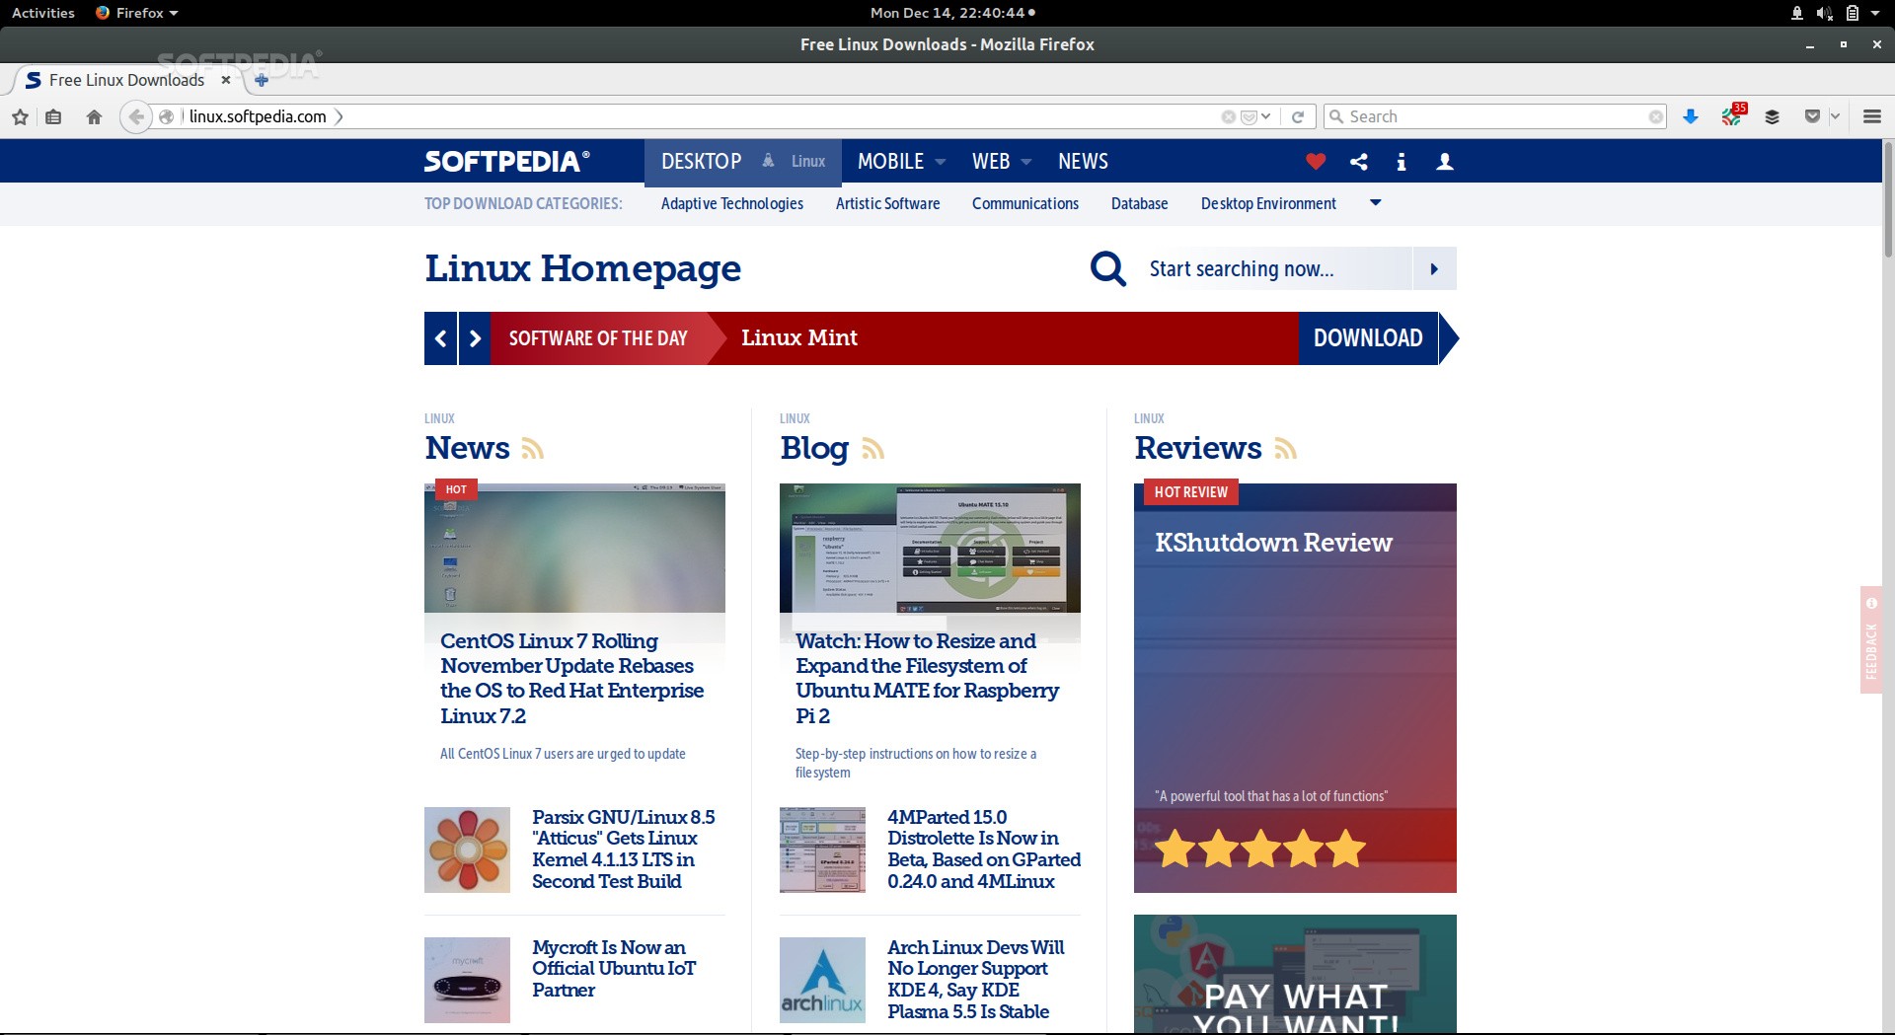The height and width of the screenshot is (1035, 1895).
Task: Open the Arch Linux Devs KDE4 article
Action: click(975, 979)
